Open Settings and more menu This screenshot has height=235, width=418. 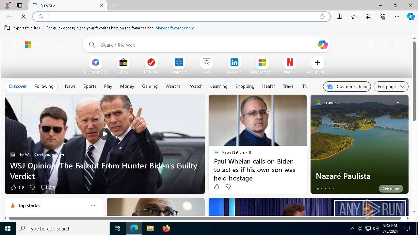(397, 17)
